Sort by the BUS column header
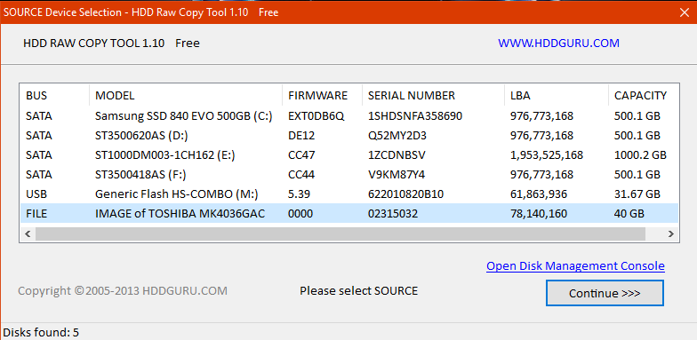 pyautogui.click(x=55, y=96)
